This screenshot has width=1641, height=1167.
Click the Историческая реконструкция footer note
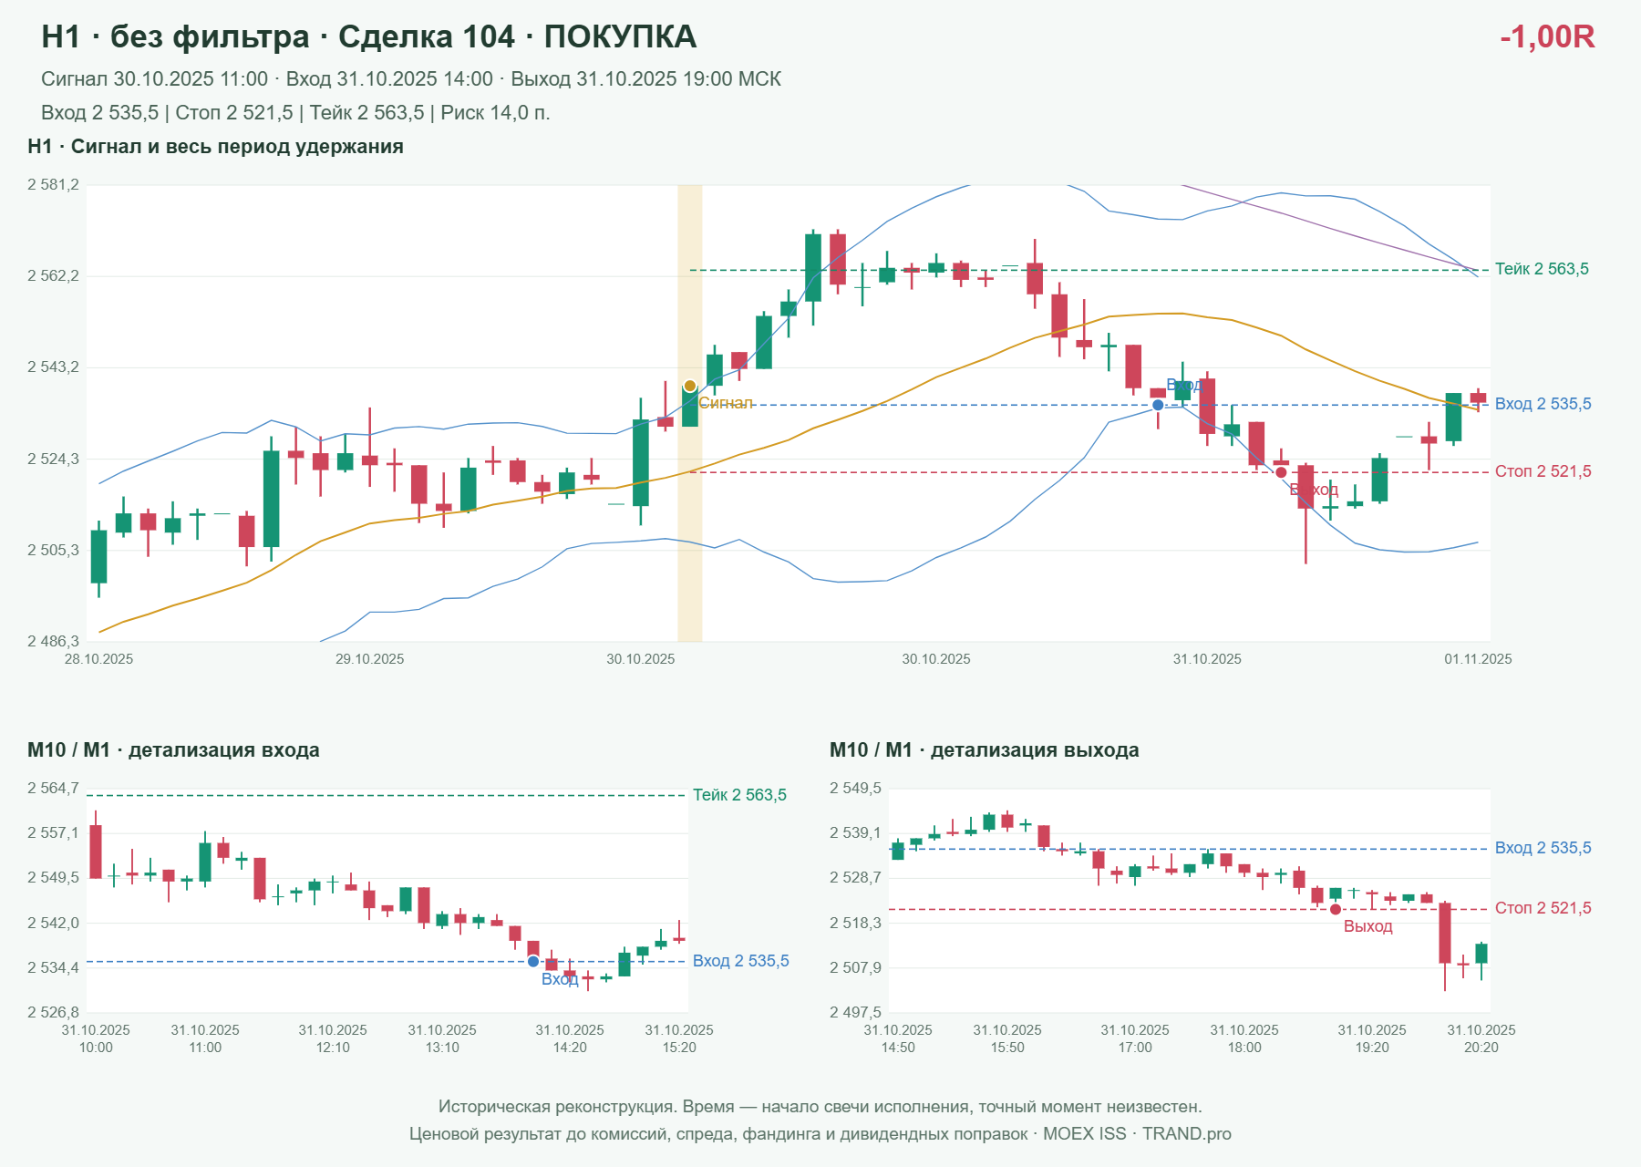(820, 1107)
